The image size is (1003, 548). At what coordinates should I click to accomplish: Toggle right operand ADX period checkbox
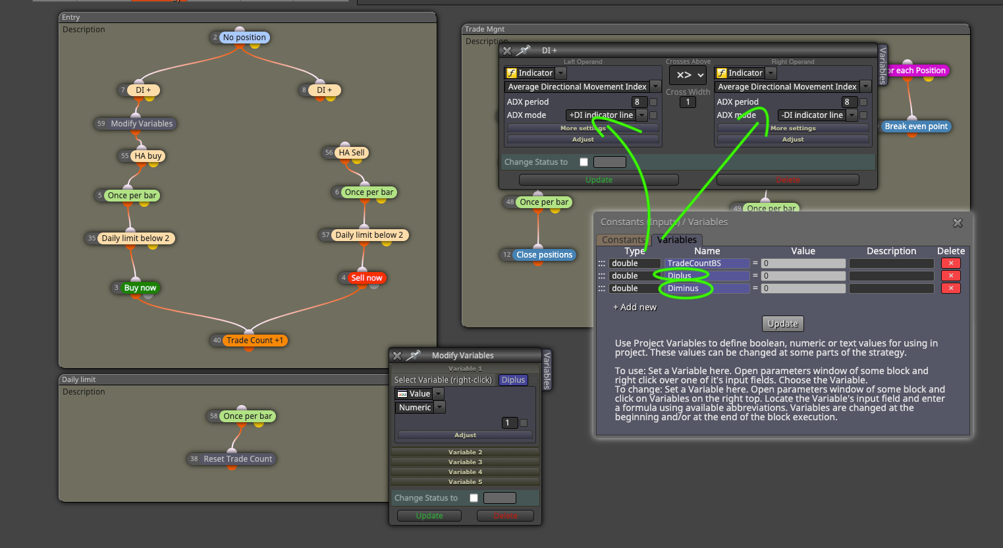point(863,102)
